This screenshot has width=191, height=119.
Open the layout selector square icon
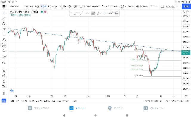162,7
